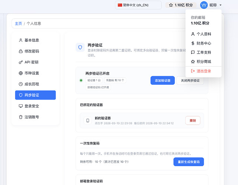Click the dollar icon beside 财务中心

193,43
